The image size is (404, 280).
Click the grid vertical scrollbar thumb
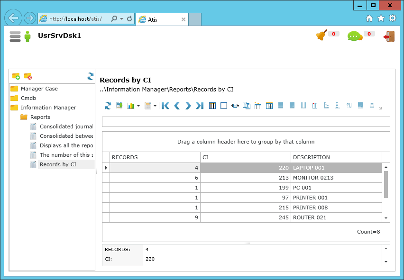click(x=386, y=184)
